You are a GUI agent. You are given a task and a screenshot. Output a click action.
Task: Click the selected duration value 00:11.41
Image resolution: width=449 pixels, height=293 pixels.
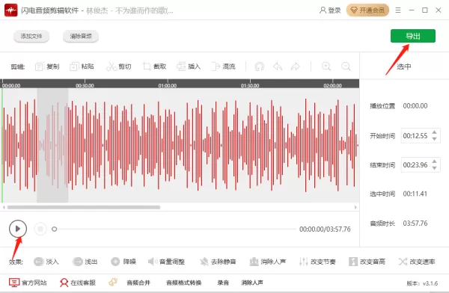[x=415, y=194]
